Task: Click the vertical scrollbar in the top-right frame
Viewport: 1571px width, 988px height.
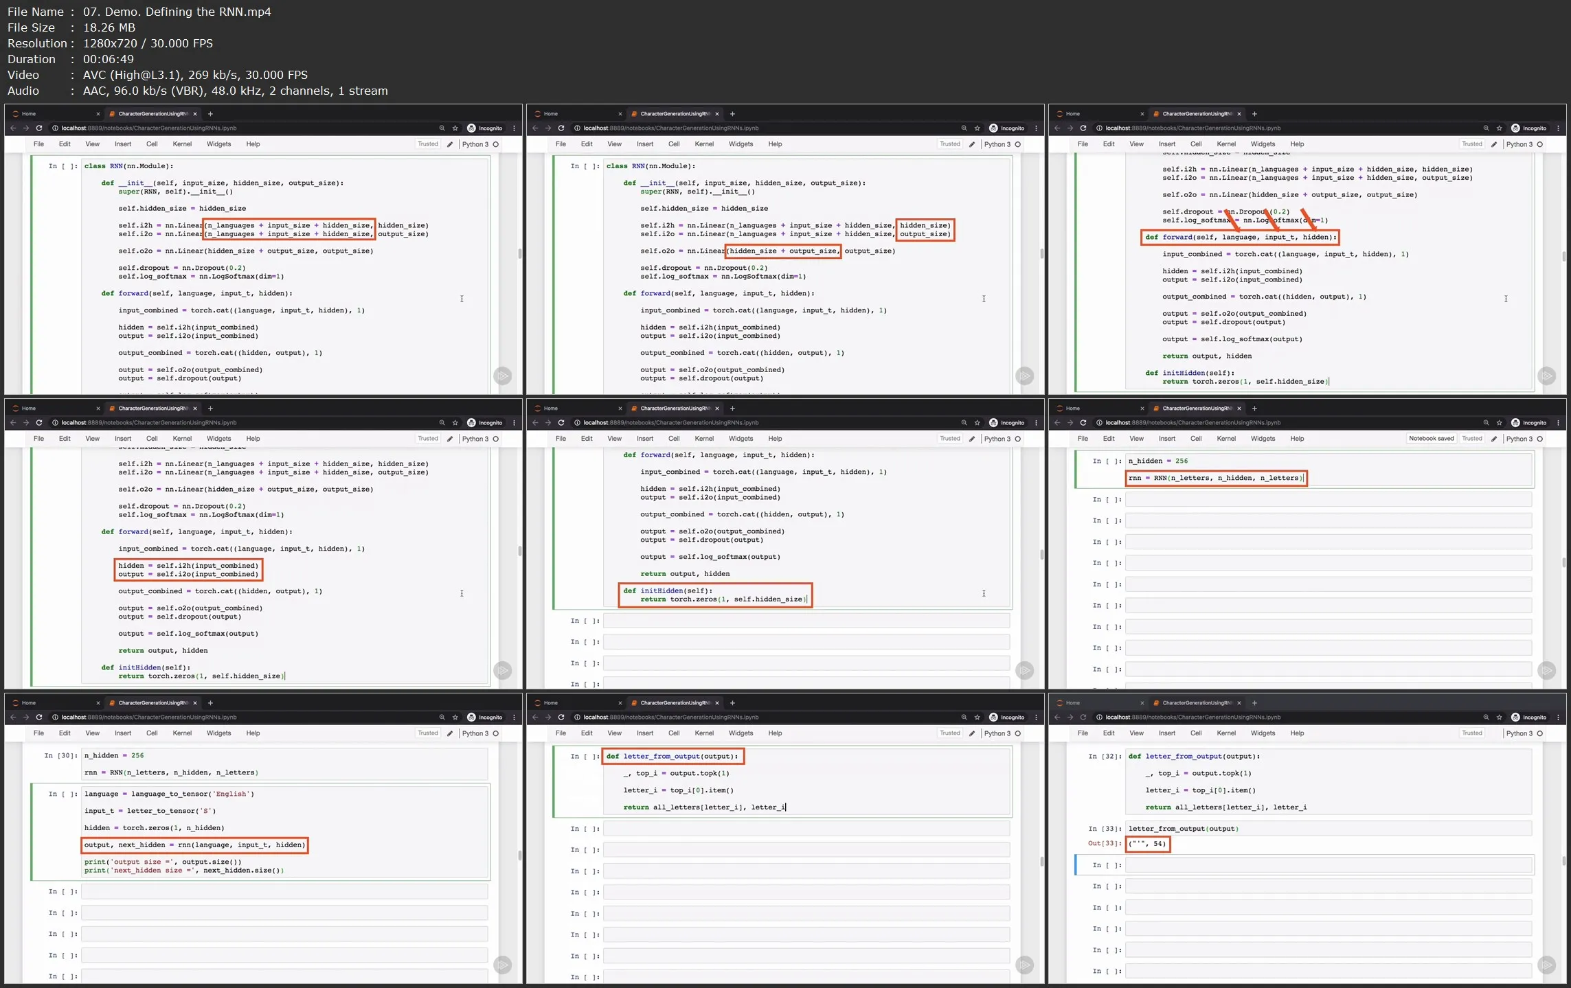Action: (x=1563, y=257)
